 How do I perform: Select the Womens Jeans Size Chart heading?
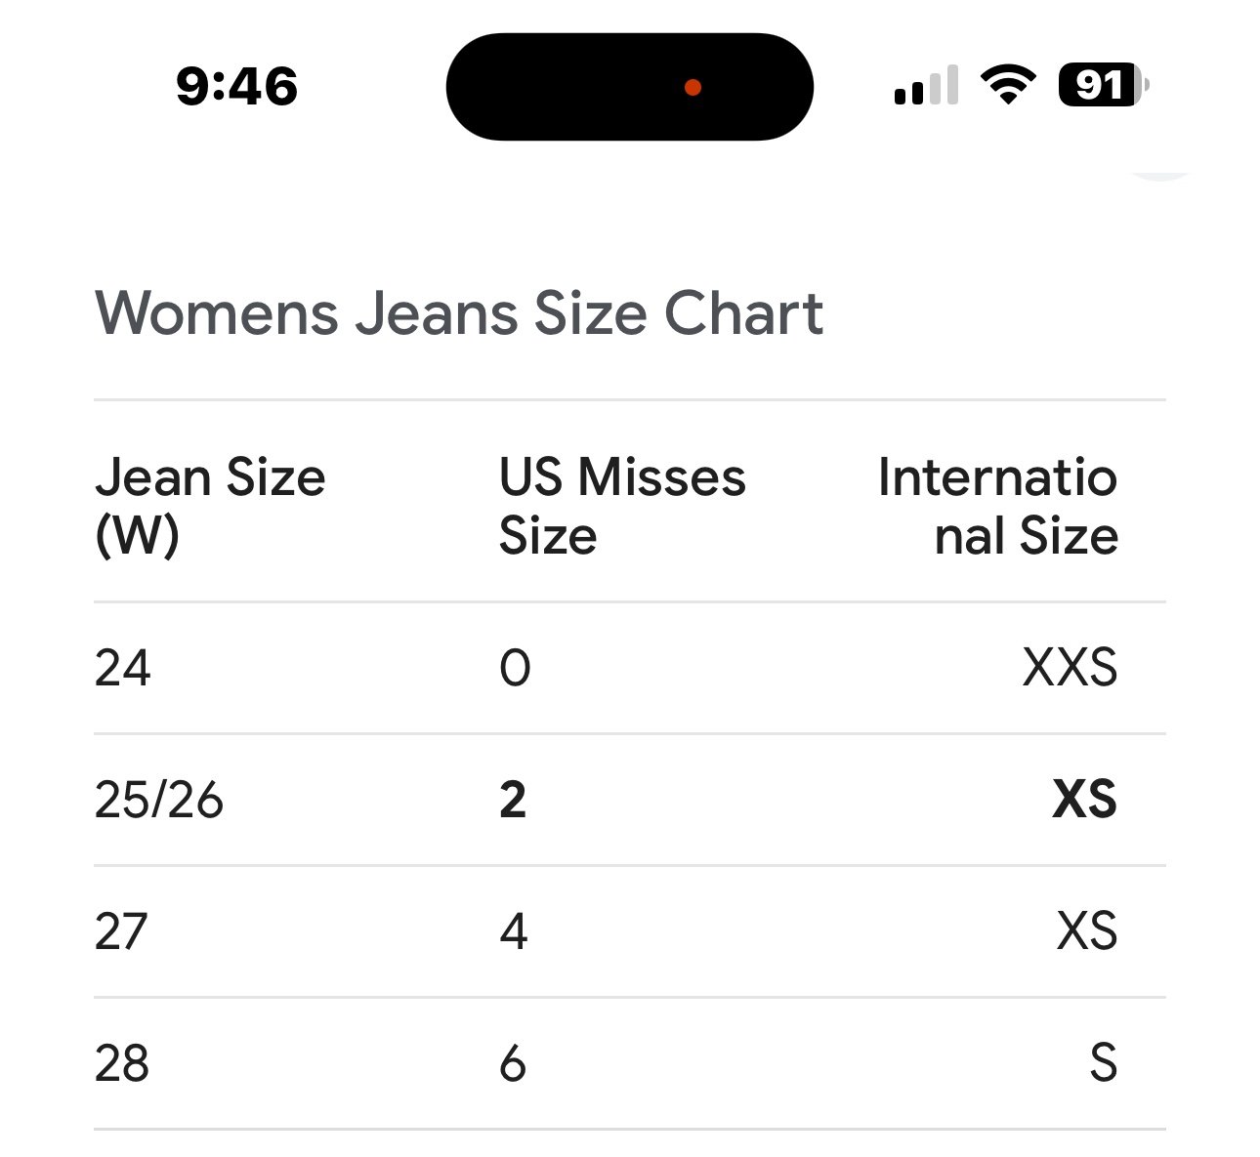pyautogui.click(x=459, y=313)
